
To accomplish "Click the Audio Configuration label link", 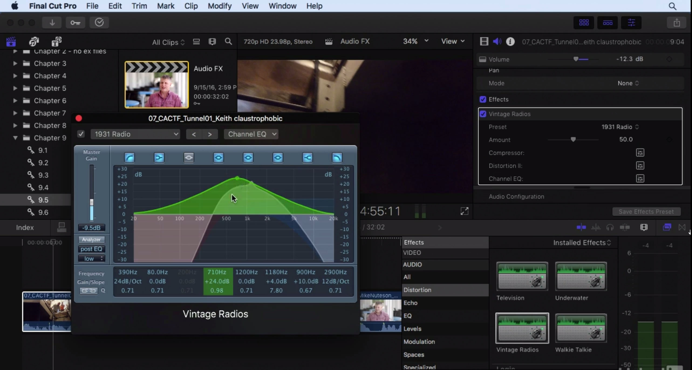I will pyautogui.click(x=516, y=196).
